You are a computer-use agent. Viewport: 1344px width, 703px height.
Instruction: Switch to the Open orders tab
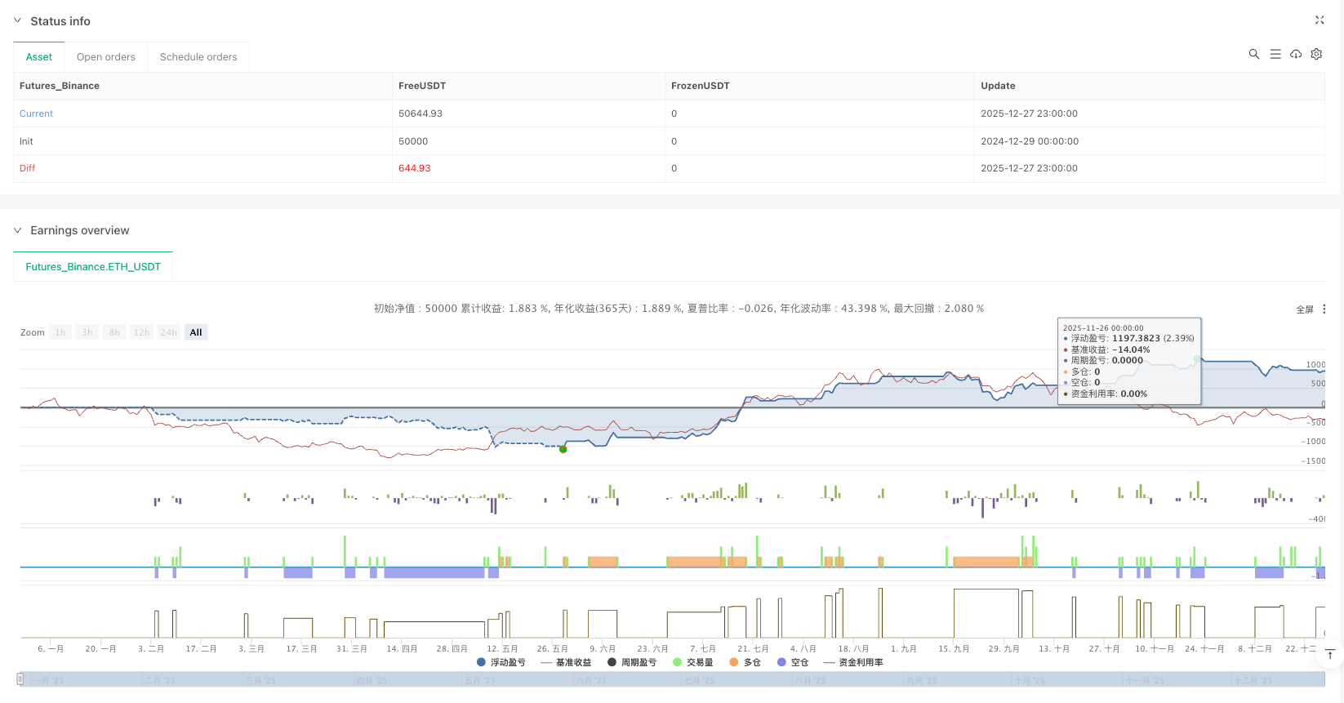click(x=106, y=57)
